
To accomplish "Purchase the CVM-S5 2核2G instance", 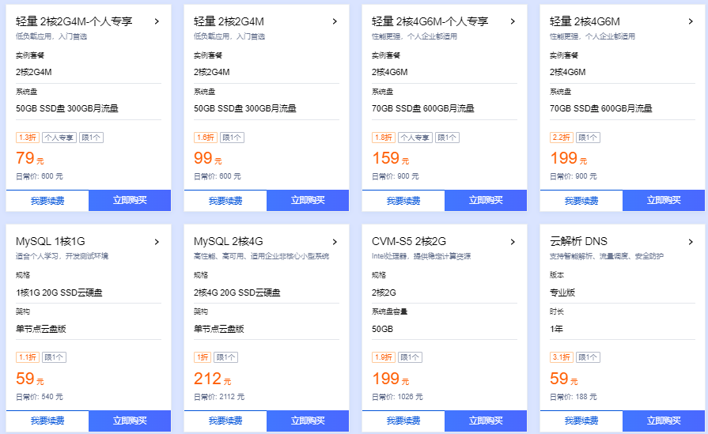I will [x=486, y=421].
